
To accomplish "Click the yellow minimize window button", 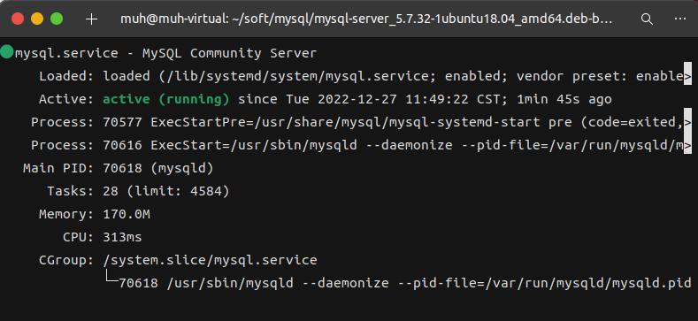I will [37, 19].
